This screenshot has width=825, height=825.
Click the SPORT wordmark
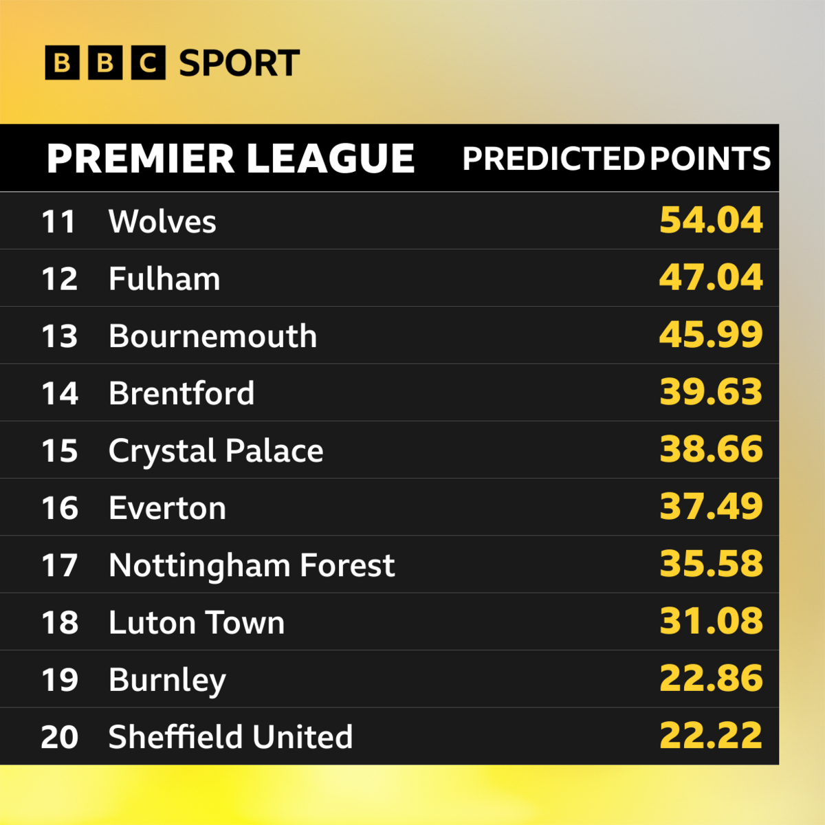coord(239,63)
